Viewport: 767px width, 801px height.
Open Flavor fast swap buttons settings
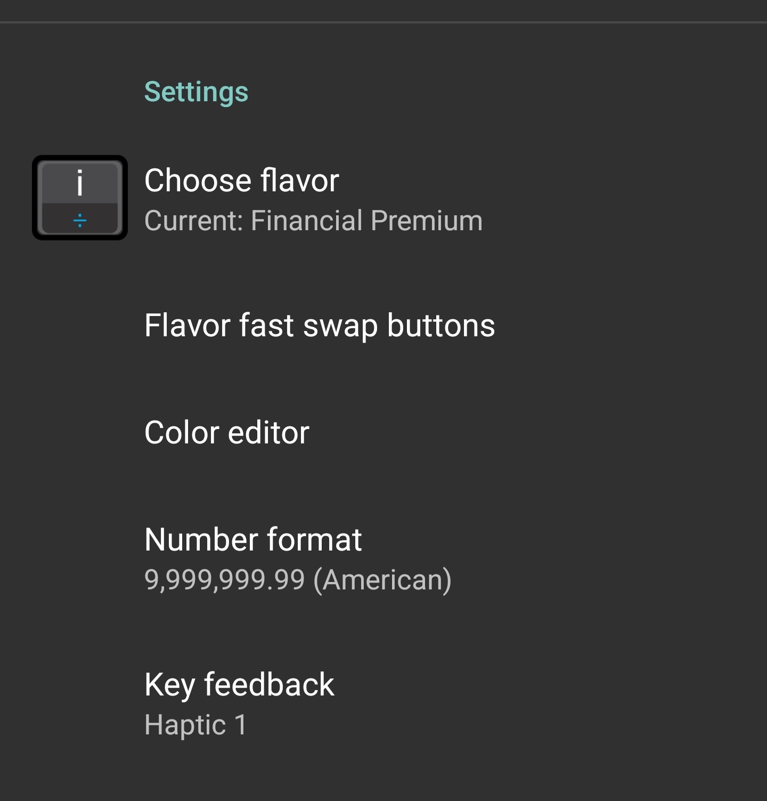[320, 326]
